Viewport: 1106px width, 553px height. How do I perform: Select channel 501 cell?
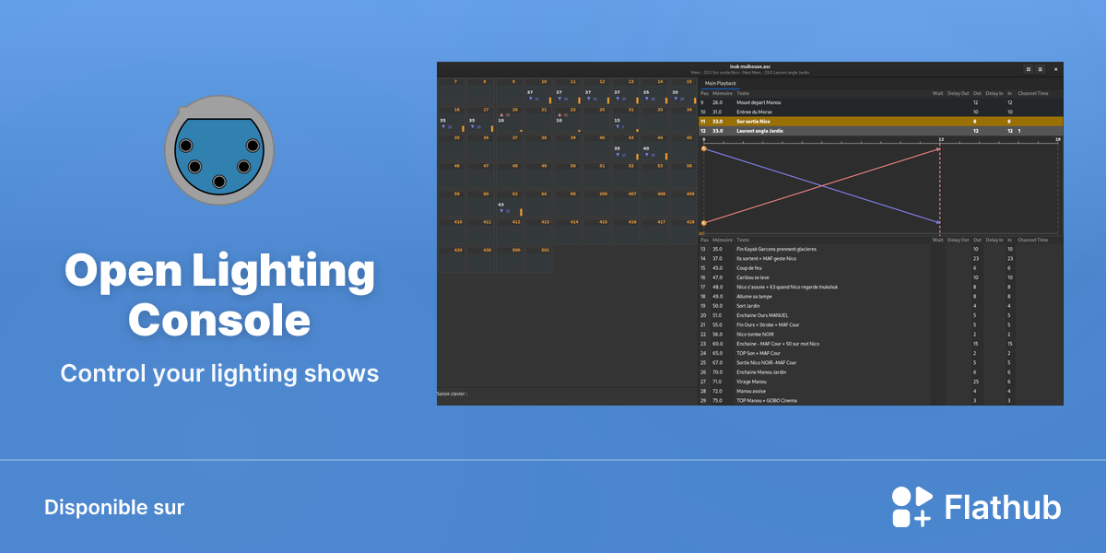tap(539, 260)
